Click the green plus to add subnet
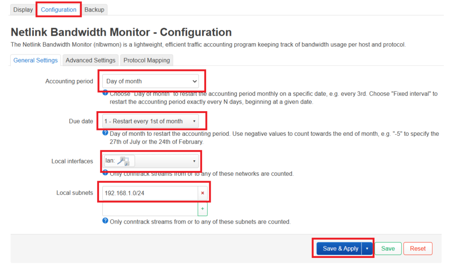The width and height of the screenshot is (457, 266). tap(203, 209)
